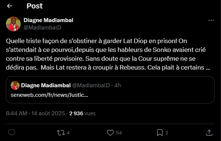This screenshot has width=221, height=141.
Task: Click the like count 54
Action: 119,133
